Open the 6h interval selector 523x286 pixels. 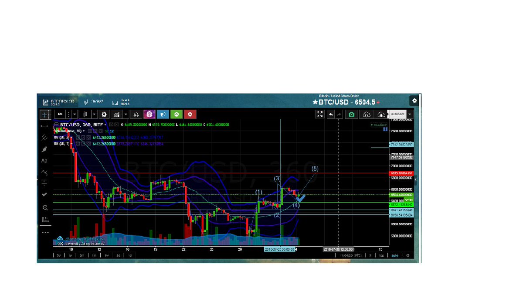[x=60, y=114]
